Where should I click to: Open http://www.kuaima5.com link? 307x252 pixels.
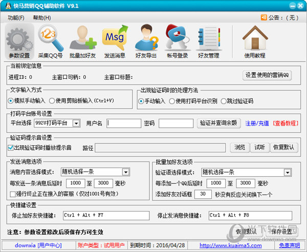[231, 245]
